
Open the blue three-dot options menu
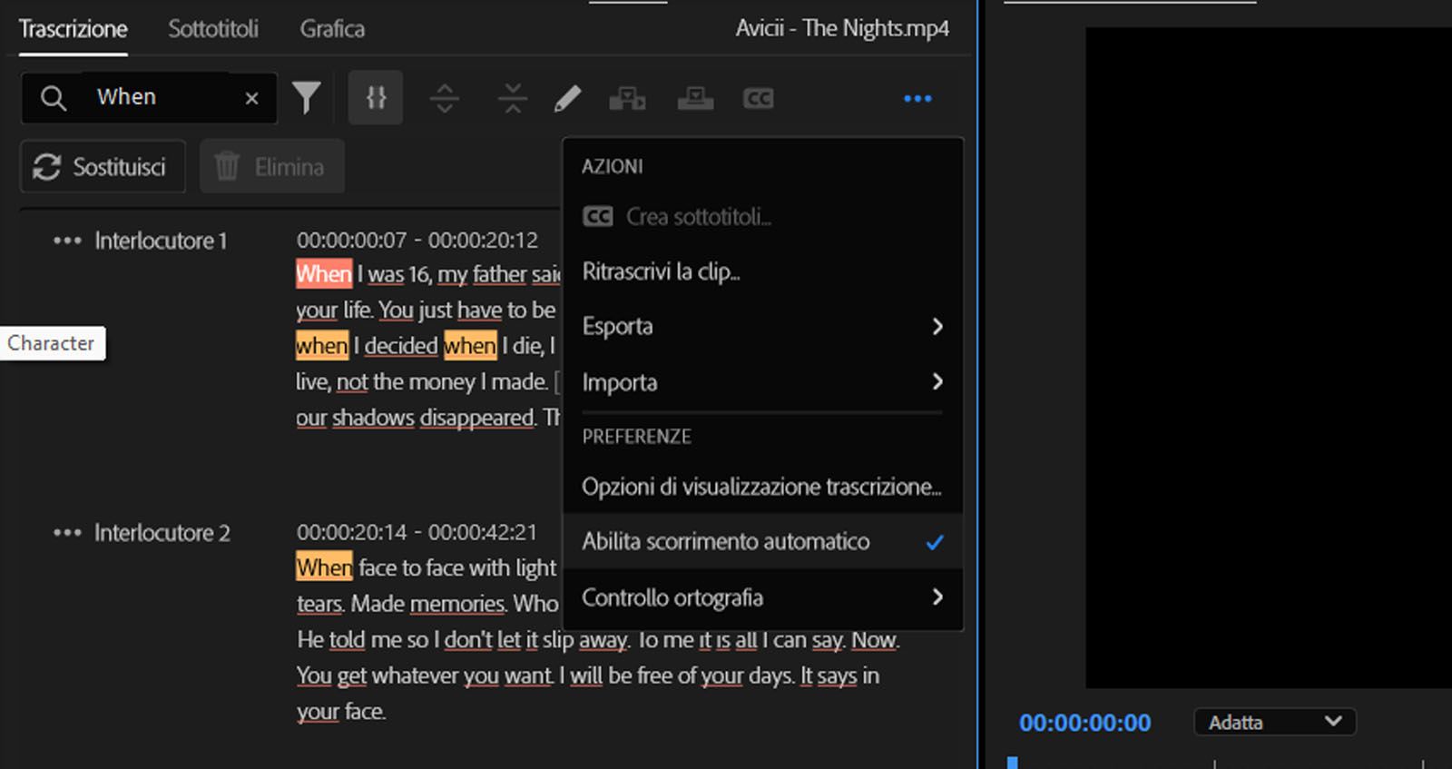click(917, 98)
